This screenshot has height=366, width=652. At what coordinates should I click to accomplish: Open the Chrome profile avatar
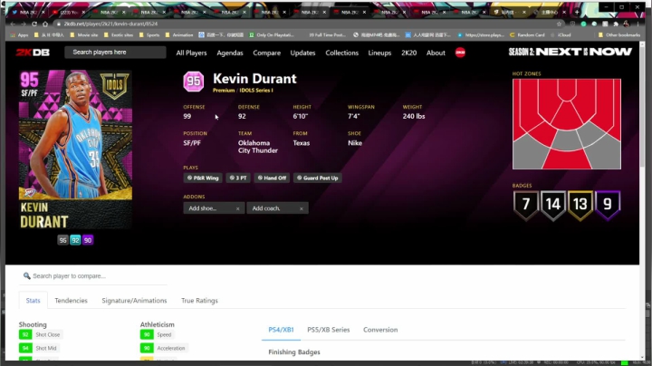[627, 24]
